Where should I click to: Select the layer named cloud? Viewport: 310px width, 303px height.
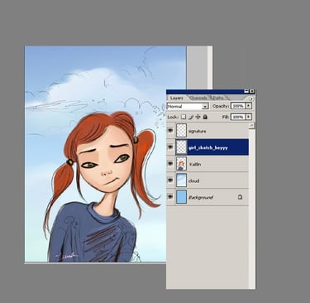coord(193,180)
